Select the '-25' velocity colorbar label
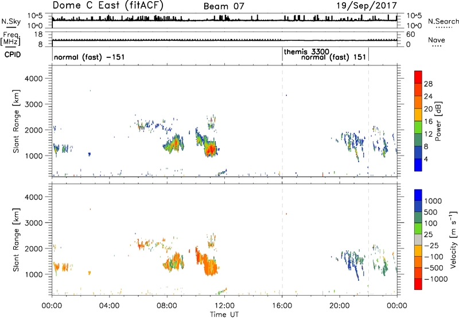 click(x=431, y=246)
